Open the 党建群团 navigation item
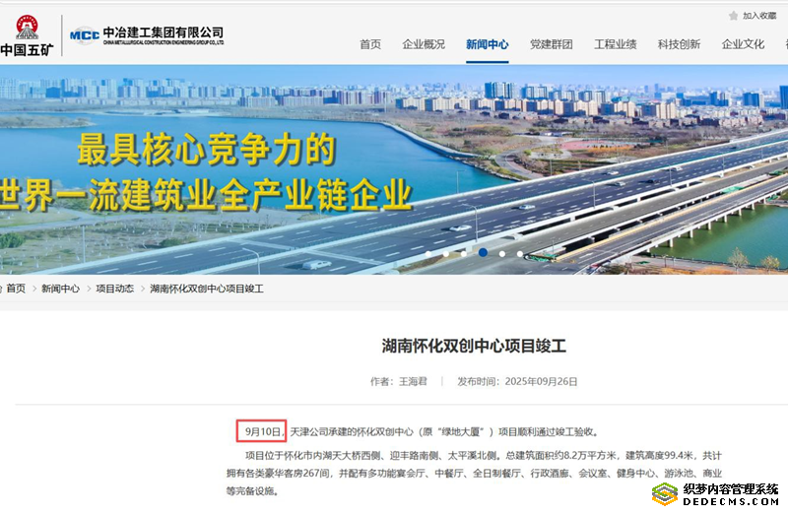Image resolution: width=788 pixels, height=516 pixels. coord(552,44)
